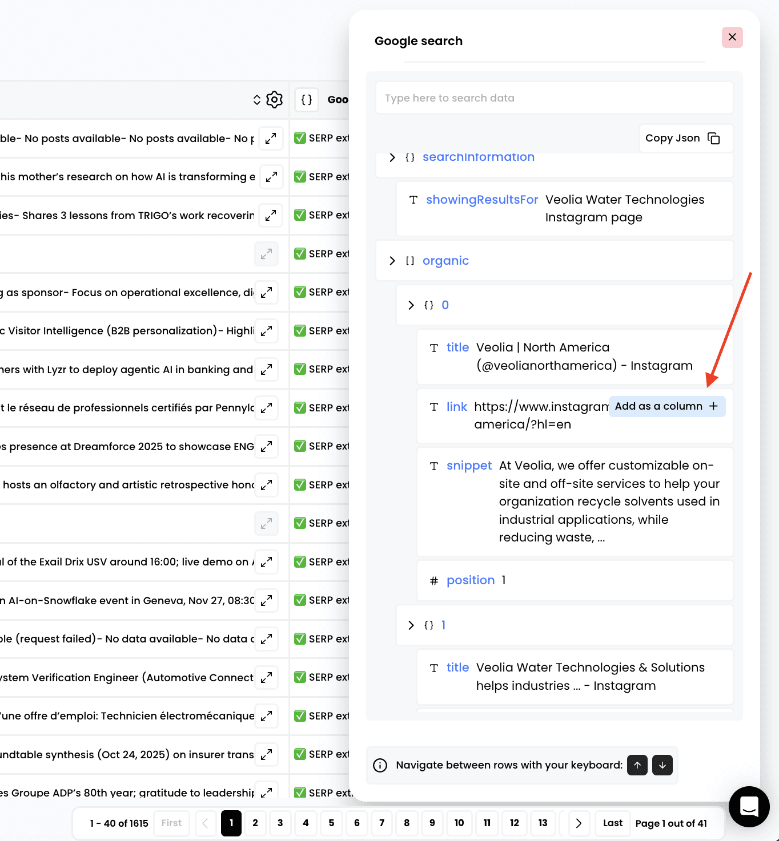Navigate to previous row with up arrow
The image size is (779, 841).
click(x=637, y=765)
